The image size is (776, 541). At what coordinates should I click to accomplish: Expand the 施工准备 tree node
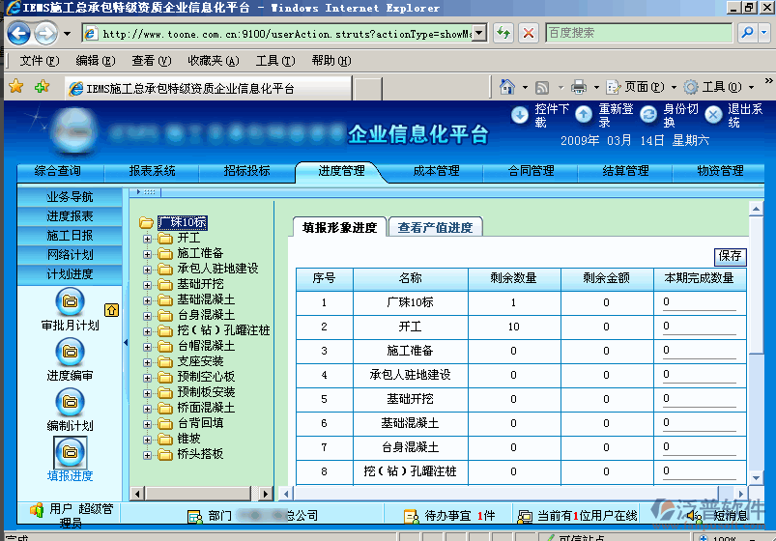pos(148,253)
